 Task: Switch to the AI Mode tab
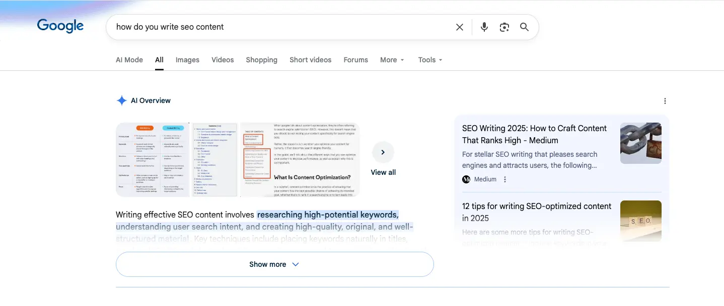point(129,60)
